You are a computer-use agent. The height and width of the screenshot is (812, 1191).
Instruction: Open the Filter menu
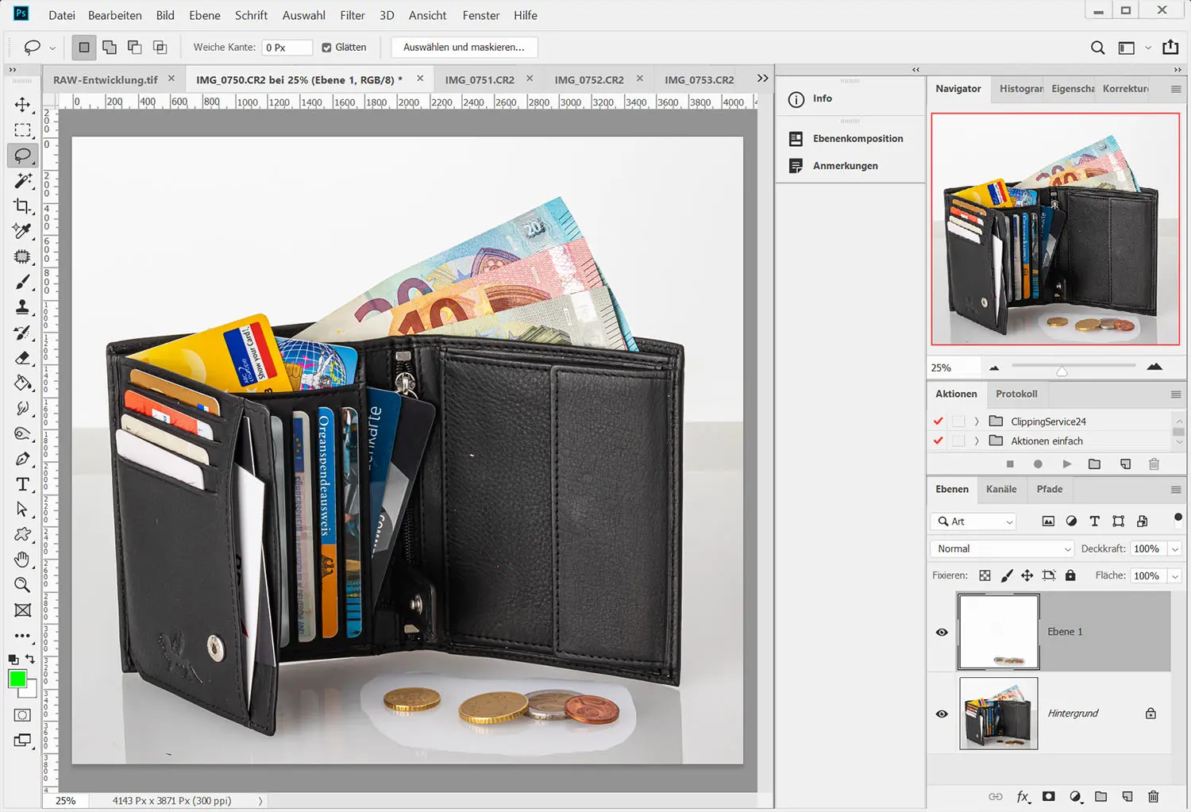tap(352, 15)
